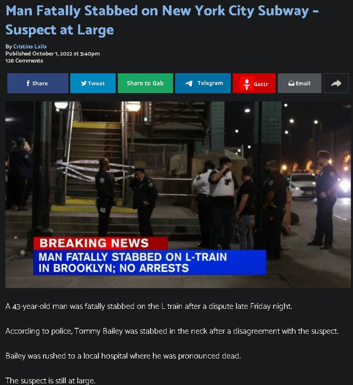
Task: Send article through Email button
Action: point(300,83)
